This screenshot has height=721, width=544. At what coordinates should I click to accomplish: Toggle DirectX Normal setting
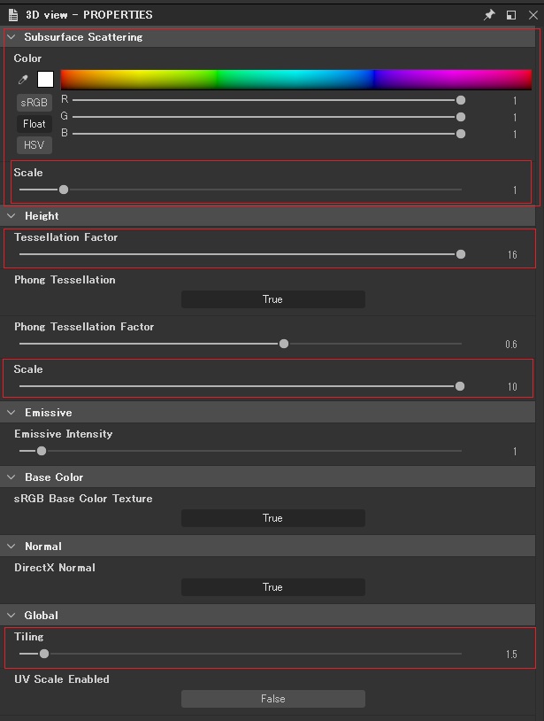[272, 587]
